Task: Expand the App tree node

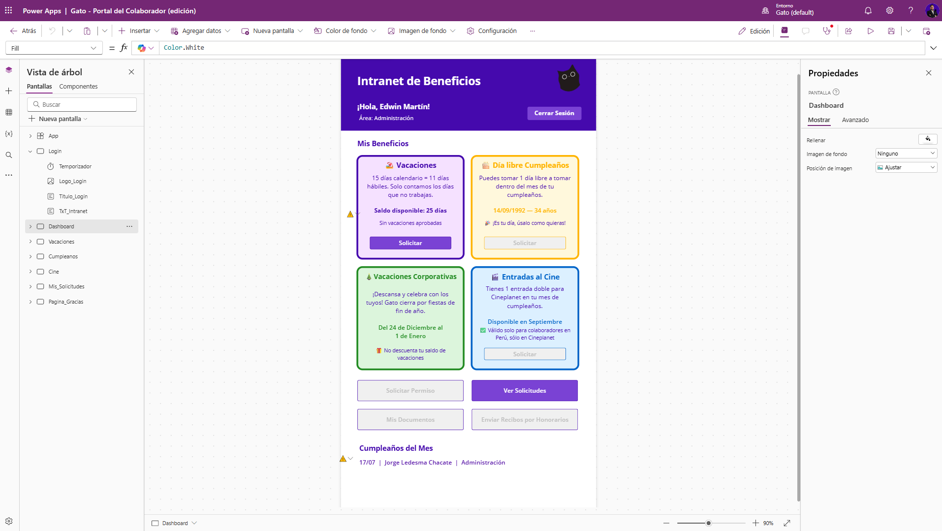Action: pos(31,136)
